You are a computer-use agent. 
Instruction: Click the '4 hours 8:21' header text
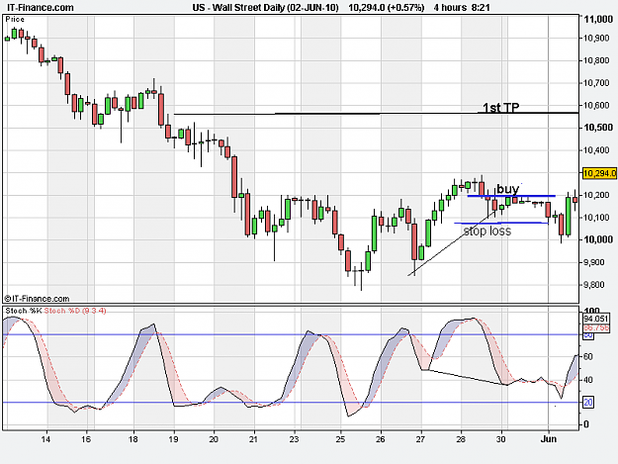pos(462,8)
